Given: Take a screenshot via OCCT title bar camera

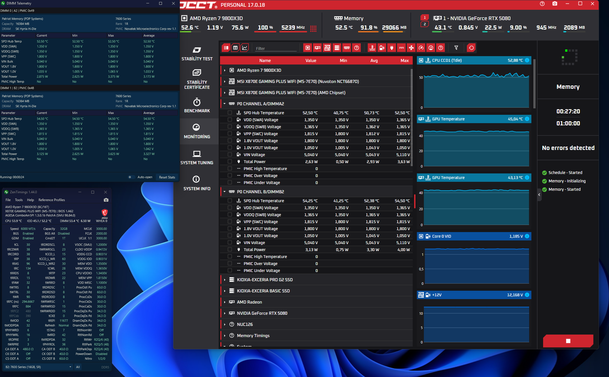Looking at the screenshot, I should tap(555, 4).
